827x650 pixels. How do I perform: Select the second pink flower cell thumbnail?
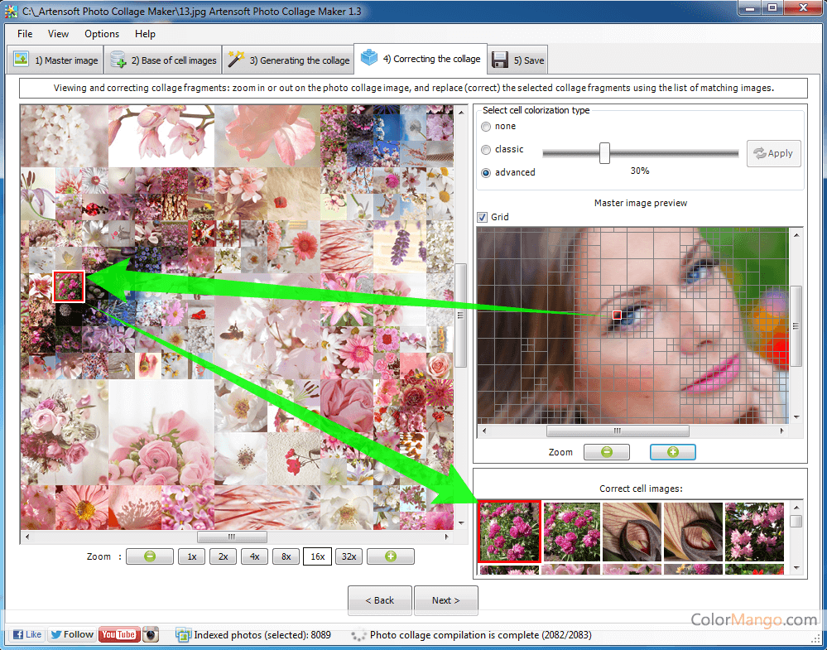point(571,532)
